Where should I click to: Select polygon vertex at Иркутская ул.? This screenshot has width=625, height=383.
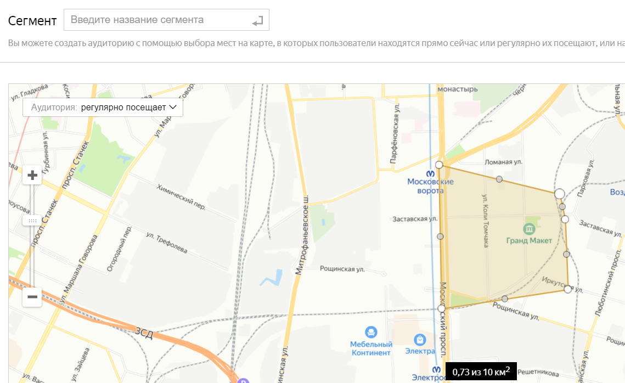coord(568,289)
